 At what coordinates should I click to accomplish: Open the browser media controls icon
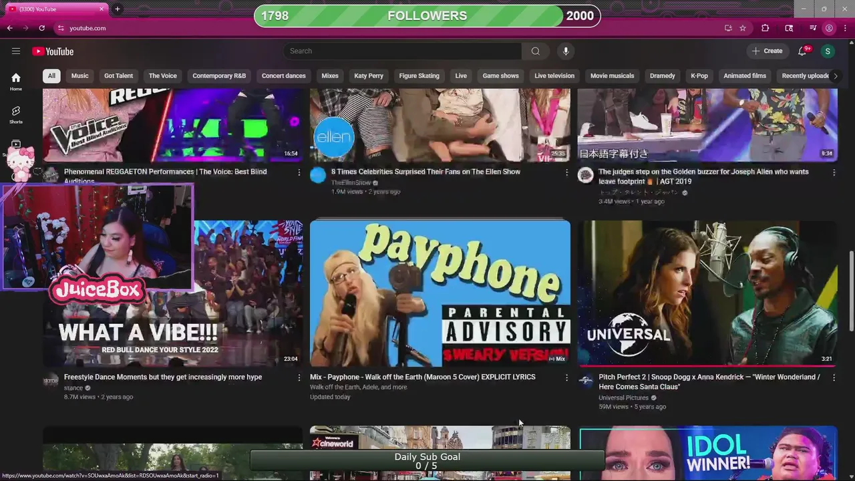[812, 28]
